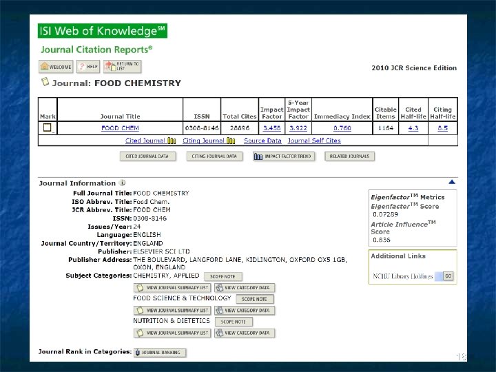This screenshot has width=496, height=372.
Task: View Category Data for Food Science & Technology
Action: tap(245, 311)
